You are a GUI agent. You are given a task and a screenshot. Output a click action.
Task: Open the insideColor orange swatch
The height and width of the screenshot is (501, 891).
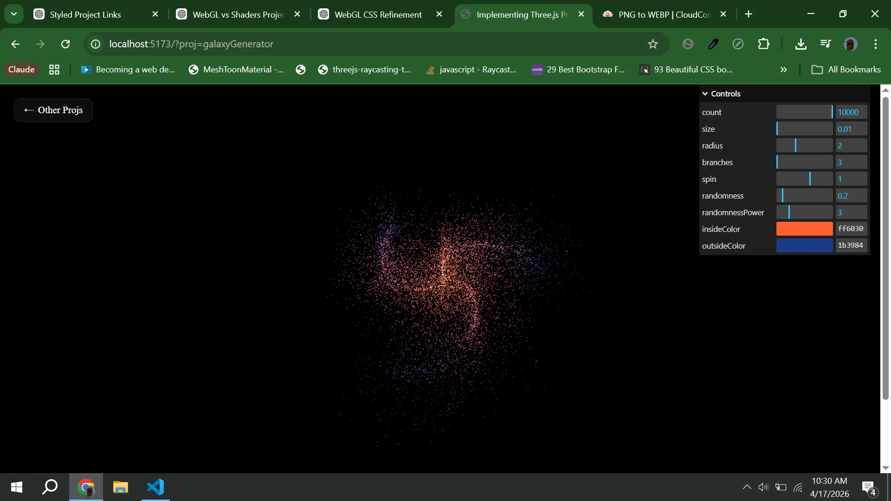pyautogui.click(x=804, y=229)
